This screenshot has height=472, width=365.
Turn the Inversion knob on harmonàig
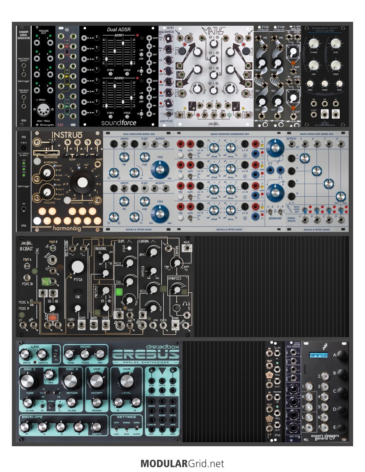coord(47,173)
